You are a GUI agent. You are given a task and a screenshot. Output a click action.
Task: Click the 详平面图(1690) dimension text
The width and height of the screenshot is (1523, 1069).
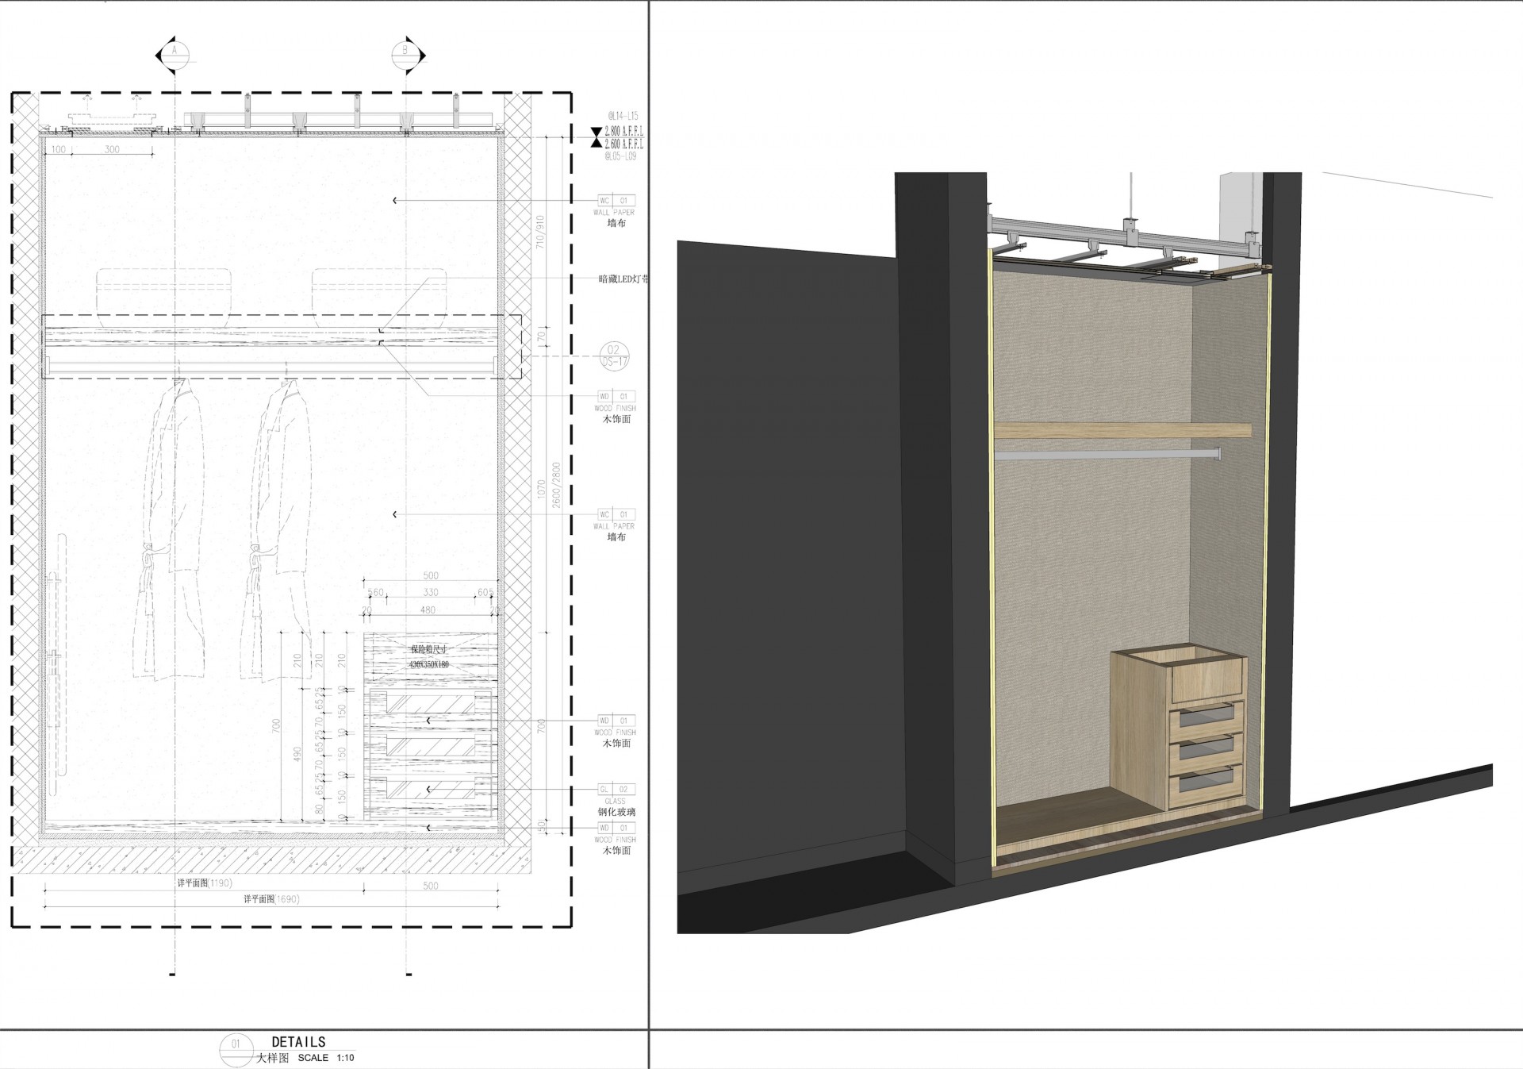(x=271, y=899)
